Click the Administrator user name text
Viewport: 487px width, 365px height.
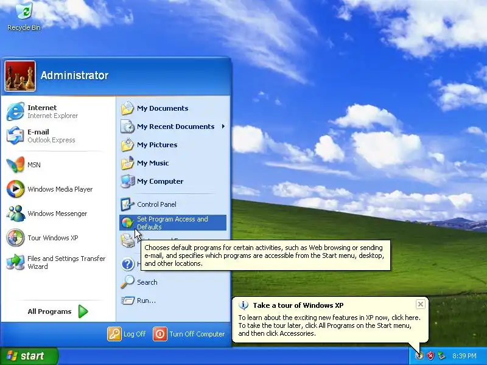74,75
